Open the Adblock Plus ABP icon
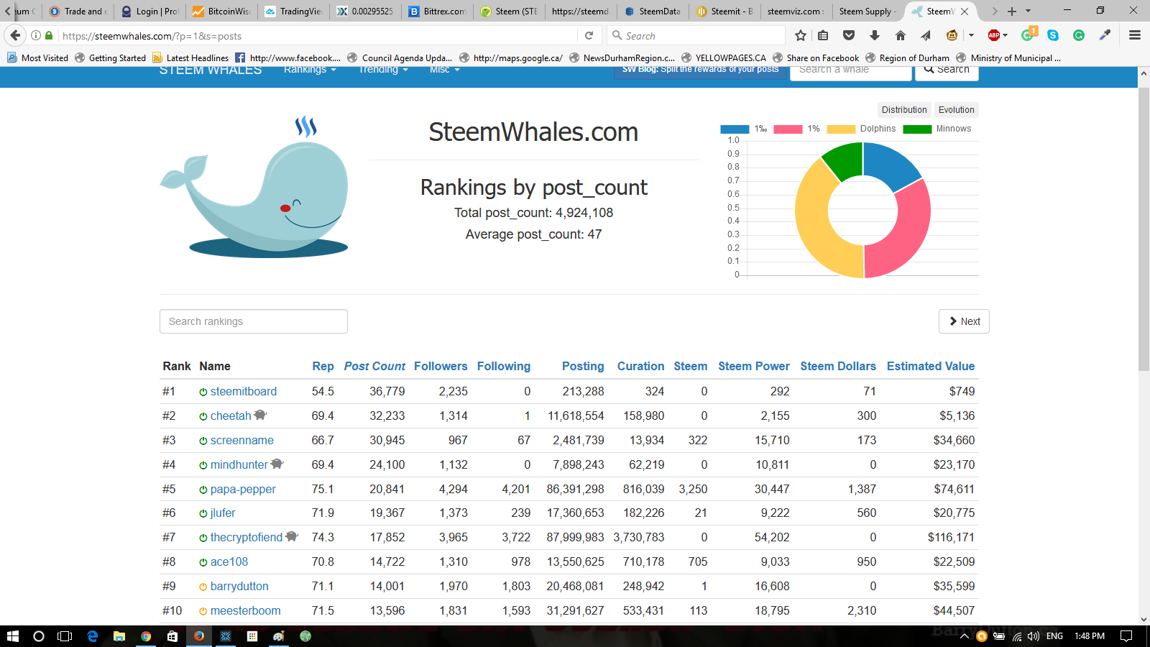Screen dimensions: 1150x647 [994, 35]
